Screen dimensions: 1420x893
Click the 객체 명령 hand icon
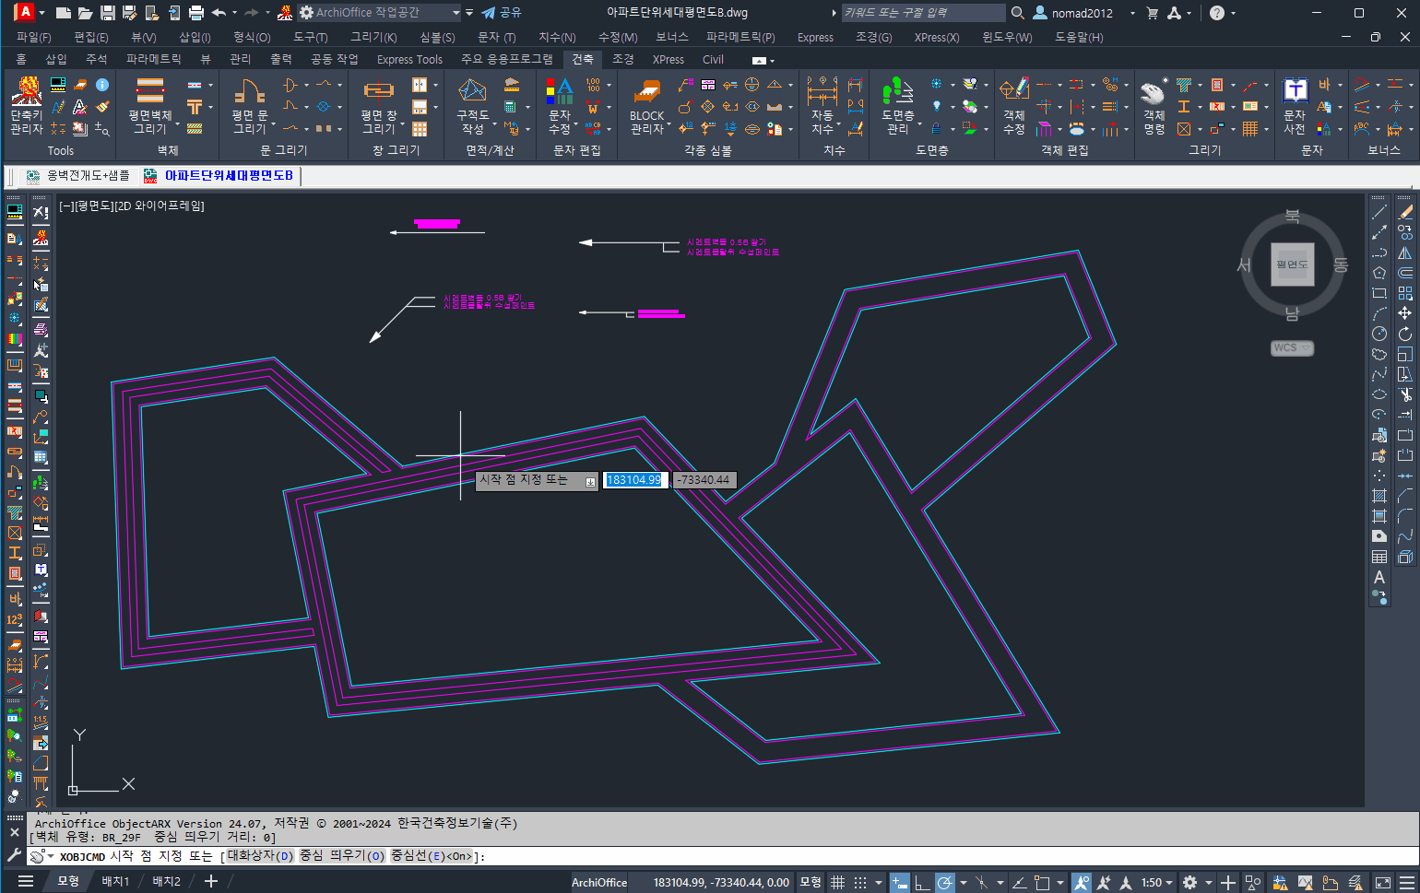click(1154, 94)
